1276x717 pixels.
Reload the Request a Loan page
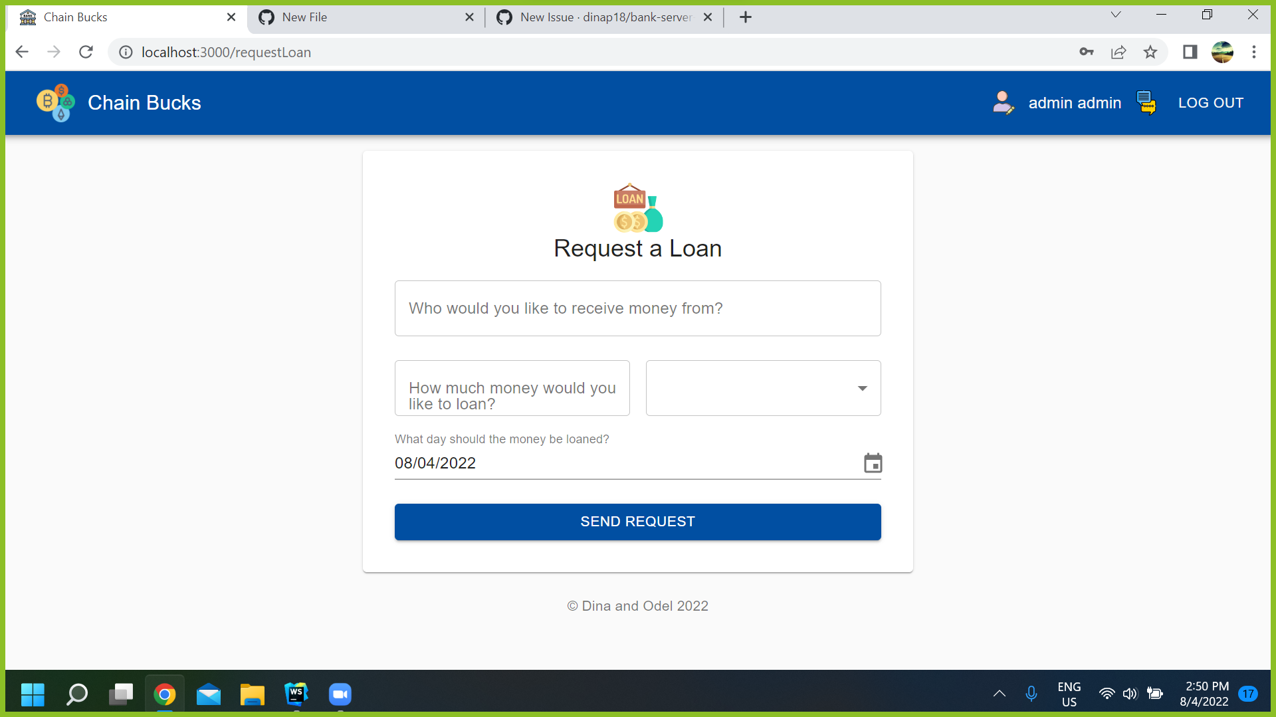click(x=86, y=52)
